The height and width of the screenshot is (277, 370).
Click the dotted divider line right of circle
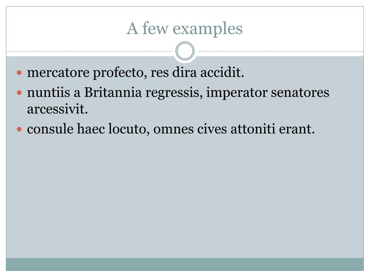280,51
